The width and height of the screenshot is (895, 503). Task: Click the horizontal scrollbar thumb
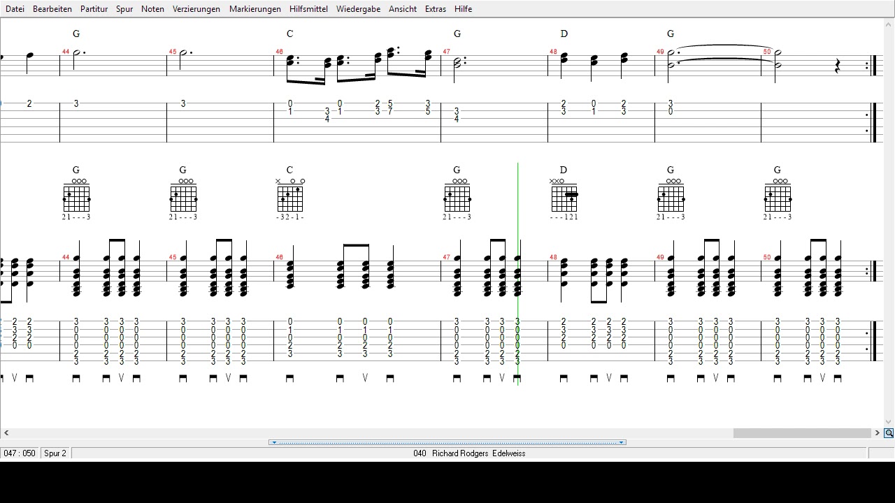(801, 433)
